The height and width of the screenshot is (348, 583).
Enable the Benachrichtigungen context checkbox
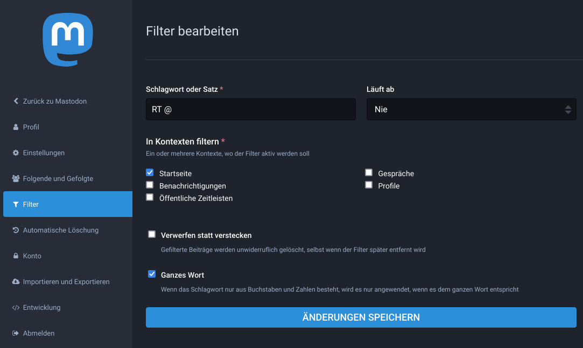(150, 185)
